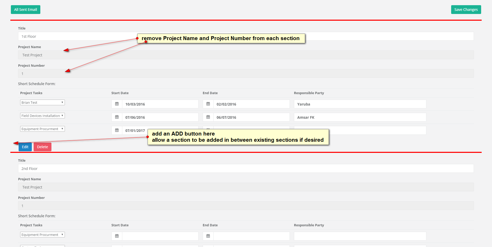The image size is (492, 247).
Task: Expand the Brian Test task dropdown
Action: tap(42, 102)
